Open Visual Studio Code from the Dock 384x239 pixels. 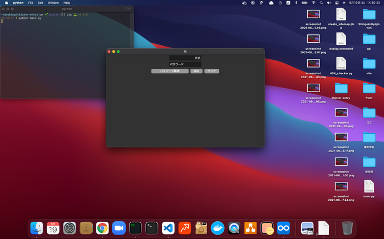point(168,228)
